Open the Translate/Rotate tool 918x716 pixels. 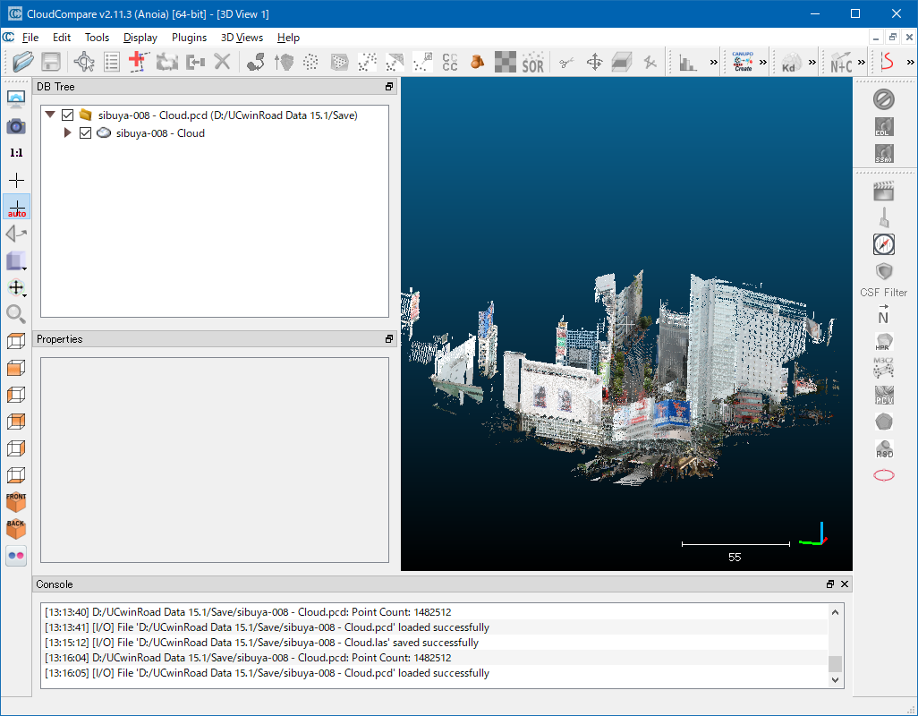coord(594,63)
